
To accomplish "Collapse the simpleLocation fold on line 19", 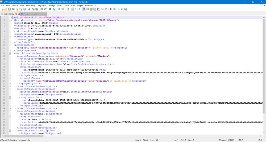I will click(x=10, y=67).
